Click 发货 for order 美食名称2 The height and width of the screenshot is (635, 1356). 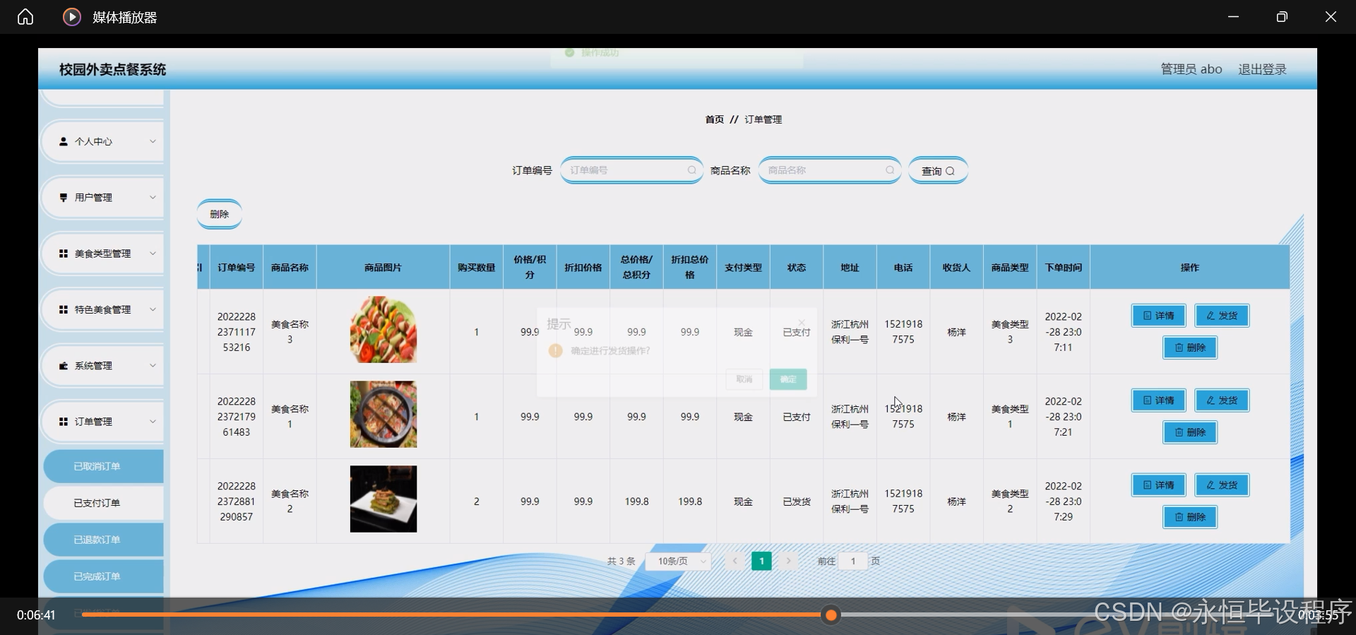[x=1222, y=485]
